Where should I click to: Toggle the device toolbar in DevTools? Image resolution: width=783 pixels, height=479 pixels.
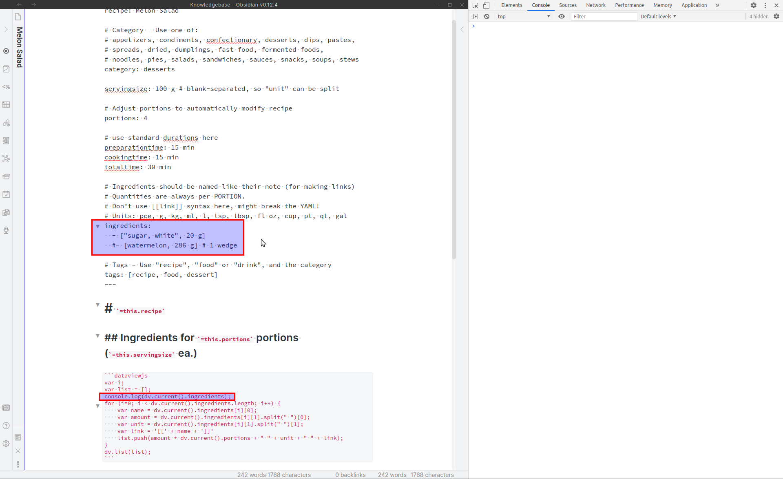(x=487, y=5)
